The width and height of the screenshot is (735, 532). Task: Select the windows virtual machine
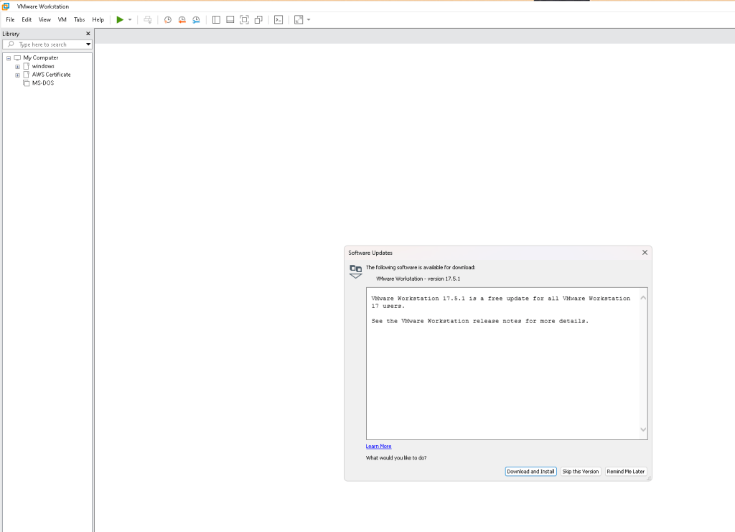pos(43,66)
